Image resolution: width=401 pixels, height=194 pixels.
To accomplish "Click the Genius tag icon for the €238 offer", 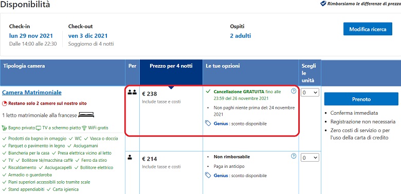I will point(208,123).
